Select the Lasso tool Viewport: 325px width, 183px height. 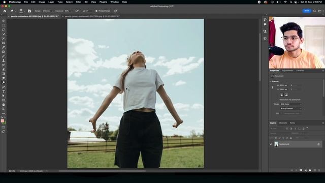[4, 29]
